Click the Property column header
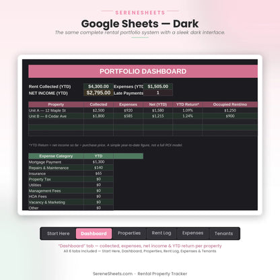 pyautogui.click(x=56, y=104)
